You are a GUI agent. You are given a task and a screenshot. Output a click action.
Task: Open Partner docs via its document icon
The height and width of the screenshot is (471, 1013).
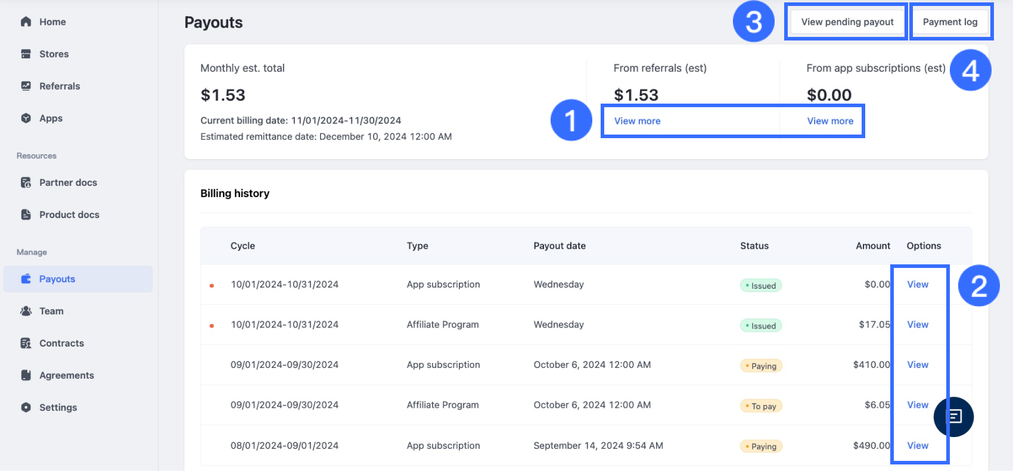click(x=26, y=183)
